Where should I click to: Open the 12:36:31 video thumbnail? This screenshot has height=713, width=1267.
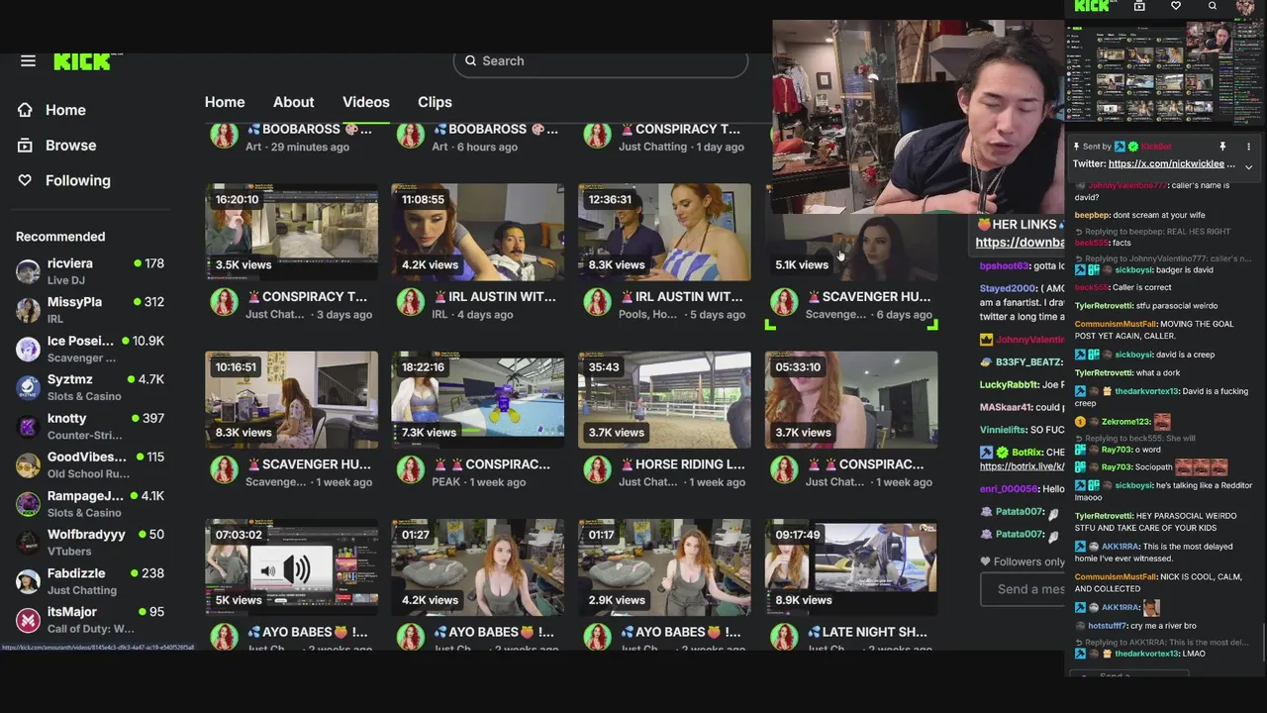(664, 232)
